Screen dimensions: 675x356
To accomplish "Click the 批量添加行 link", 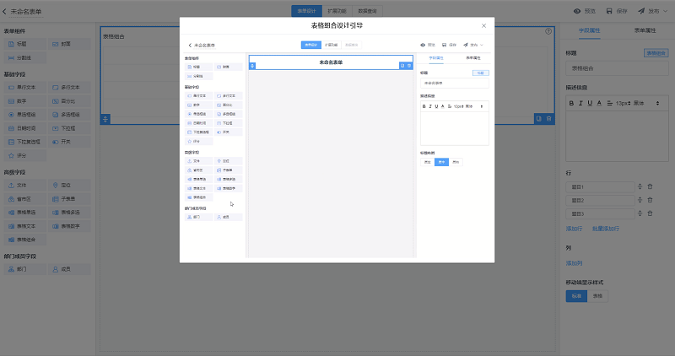I will 605,228.
